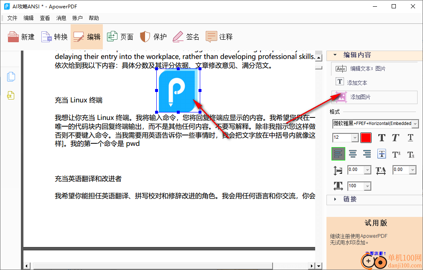Toggle bold text formatting

click(x=382, y=138)
